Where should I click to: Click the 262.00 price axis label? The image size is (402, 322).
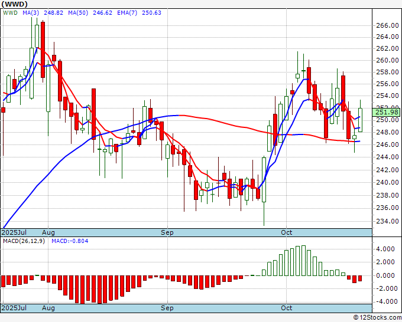coord(387,48)
